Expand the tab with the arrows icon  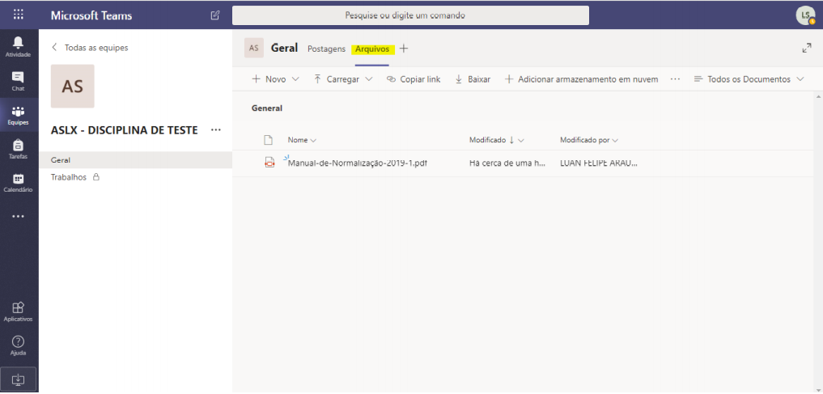(x=807, y=49)
